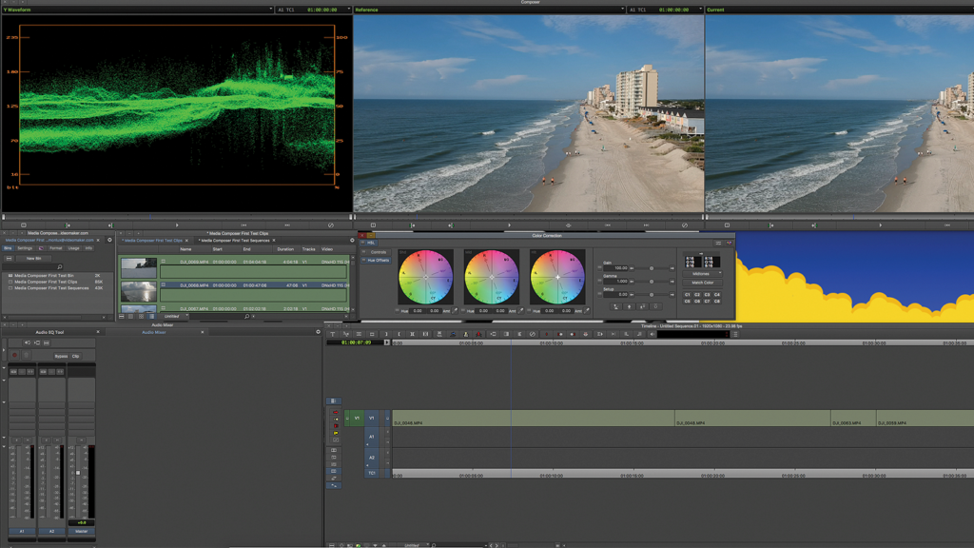Toggle the Bypass button in Audio Mixer
Viewport: 974px width, 548px height.
coord(61,356)
